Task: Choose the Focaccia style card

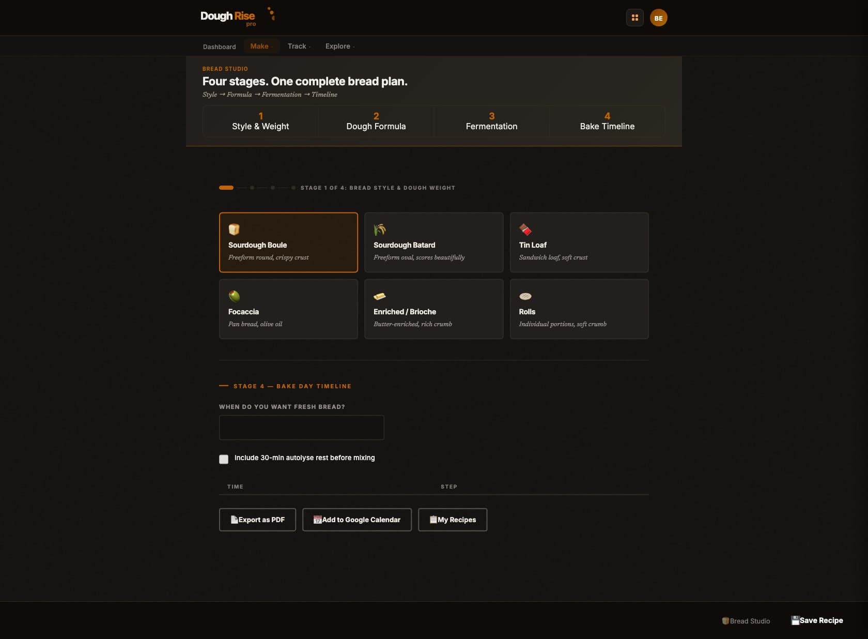Action: [288, 309]
